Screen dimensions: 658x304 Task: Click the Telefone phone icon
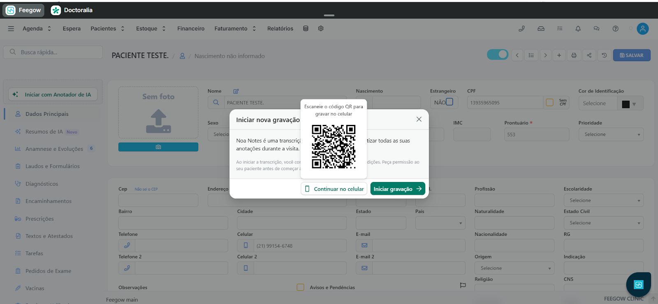pos(127,246)
